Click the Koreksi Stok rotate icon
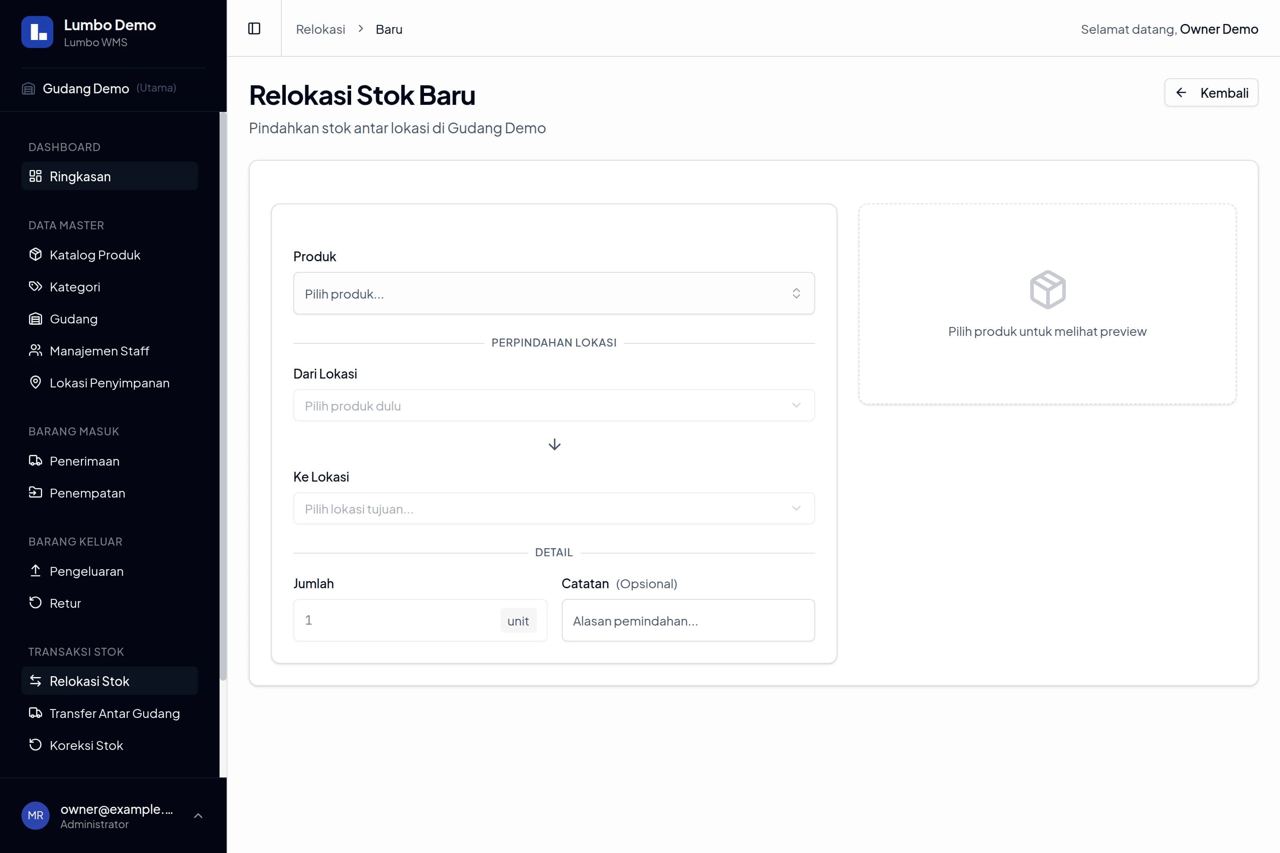The width and height of the screenshot is (1280, 853). [36, 745]
